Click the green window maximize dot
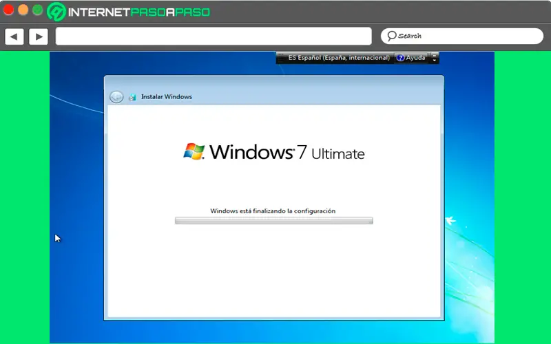Screen dimensions: 551x344 tap(37, 10)
